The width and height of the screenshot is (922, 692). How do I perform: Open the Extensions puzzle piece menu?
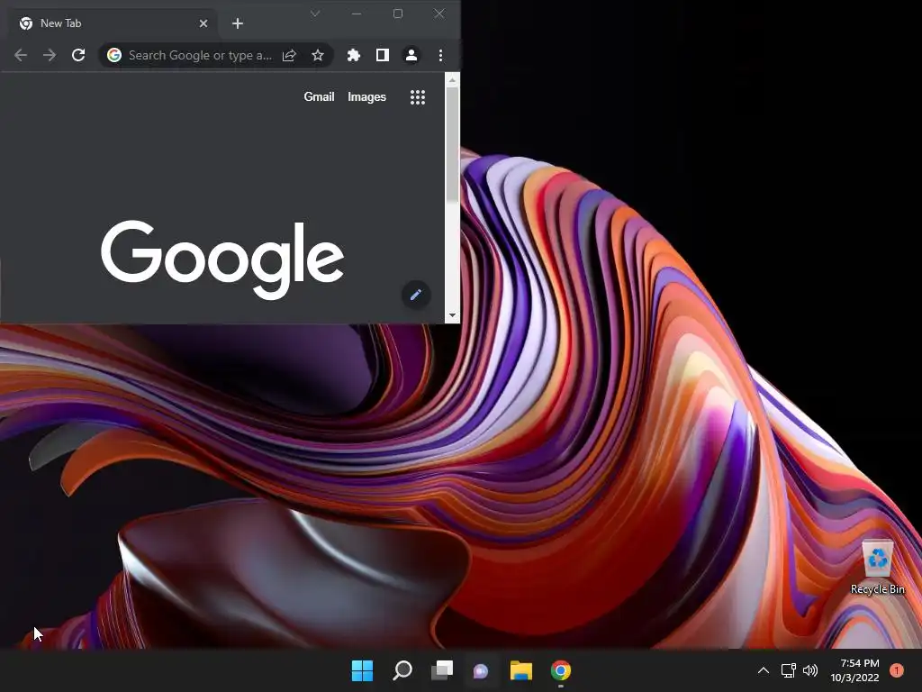click(353, 55)
